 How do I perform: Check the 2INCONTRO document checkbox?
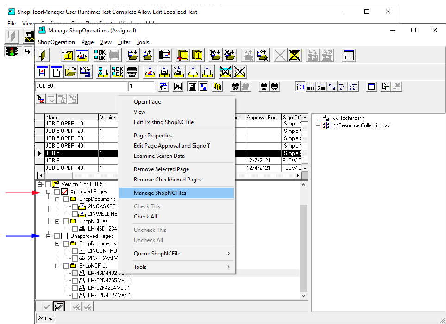tap(75, 251)
